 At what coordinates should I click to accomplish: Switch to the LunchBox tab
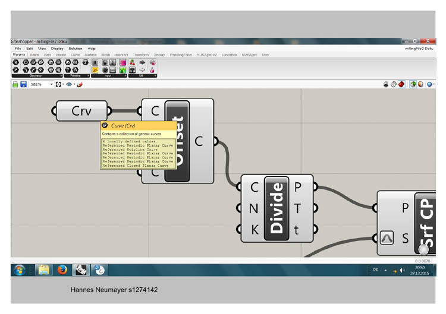tap(230, 55)
